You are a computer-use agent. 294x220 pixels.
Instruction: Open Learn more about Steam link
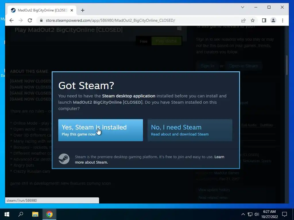tap(149, 160)
